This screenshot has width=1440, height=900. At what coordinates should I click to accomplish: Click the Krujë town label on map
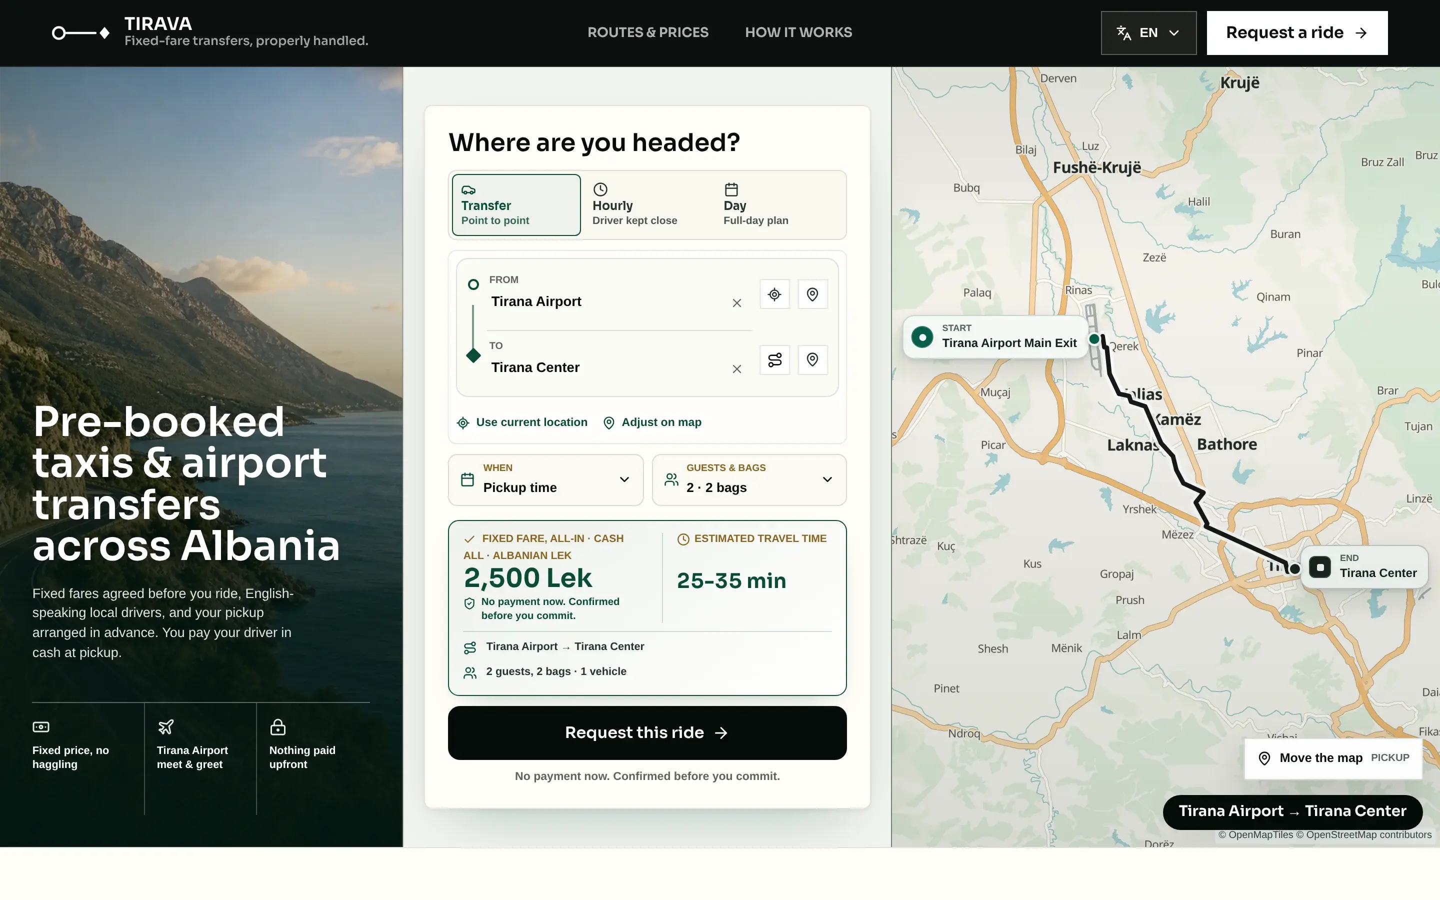pyautogui.click(x=1239, y=82)
